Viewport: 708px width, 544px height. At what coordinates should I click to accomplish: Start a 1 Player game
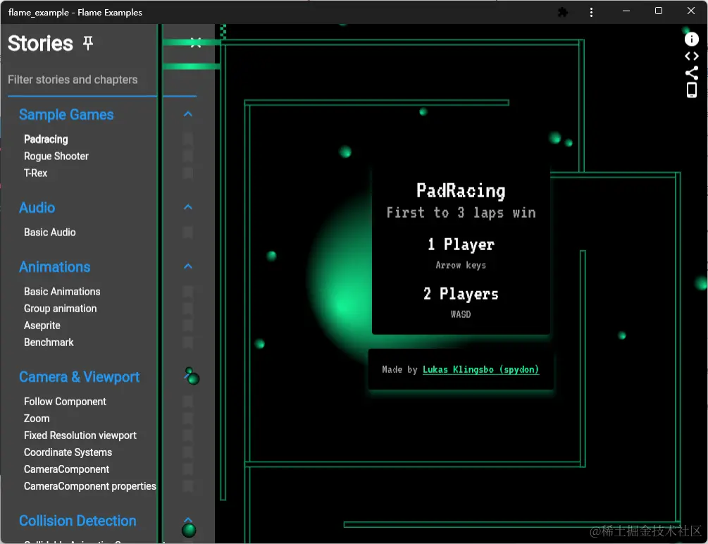[461, 245]
